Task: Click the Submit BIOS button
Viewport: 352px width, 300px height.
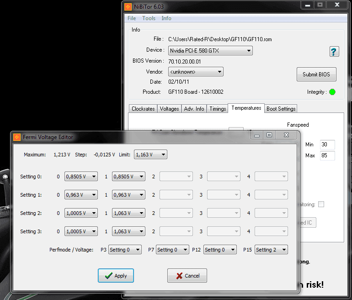Action: click(x=316, y=75)
